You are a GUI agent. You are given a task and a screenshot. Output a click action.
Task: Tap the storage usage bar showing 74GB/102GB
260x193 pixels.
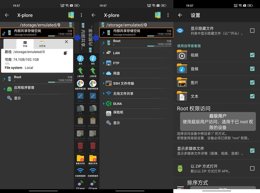[x=60, y=36]
